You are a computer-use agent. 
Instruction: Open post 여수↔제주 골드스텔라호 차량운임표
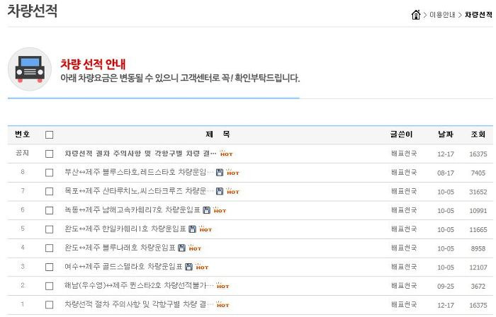coord(123,267)
